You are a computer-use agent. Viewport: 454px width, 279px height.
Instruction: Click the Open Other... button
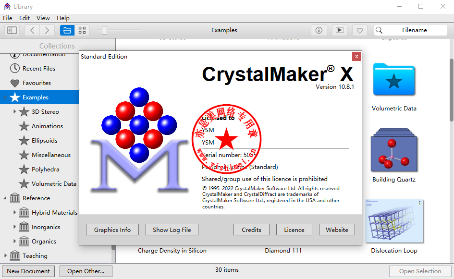click(x=86, y=271)
